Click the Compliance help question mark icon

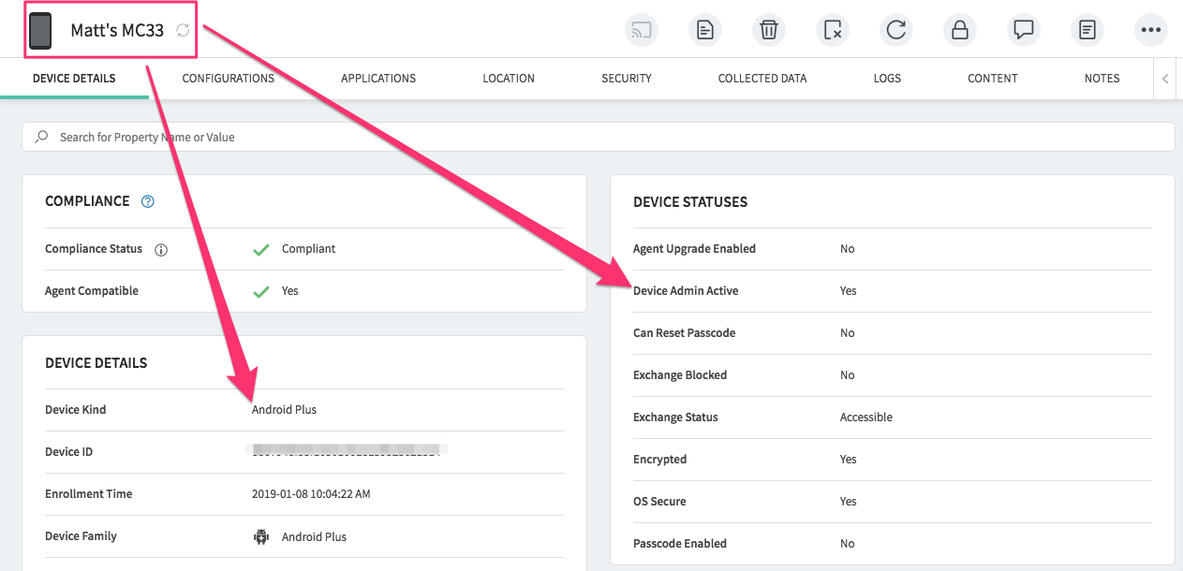147,201
